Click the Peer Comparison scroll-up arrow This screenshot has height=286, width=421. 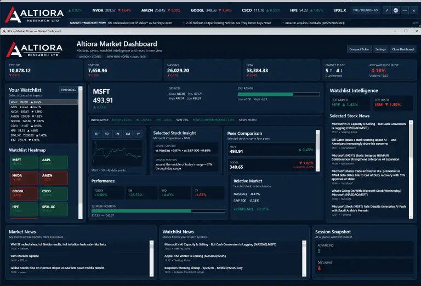(x=318, y=132)
